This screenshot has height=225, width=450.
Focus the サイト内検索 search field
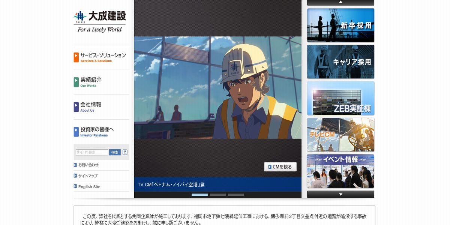tap(92, 152)
